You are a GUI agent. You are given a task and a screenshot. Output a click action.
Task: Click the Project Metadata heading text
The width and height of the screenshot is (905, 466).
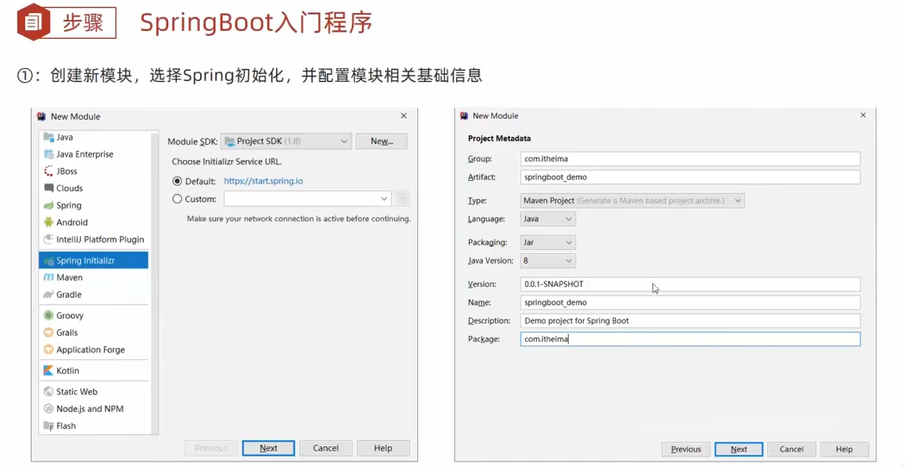point(499,139)
